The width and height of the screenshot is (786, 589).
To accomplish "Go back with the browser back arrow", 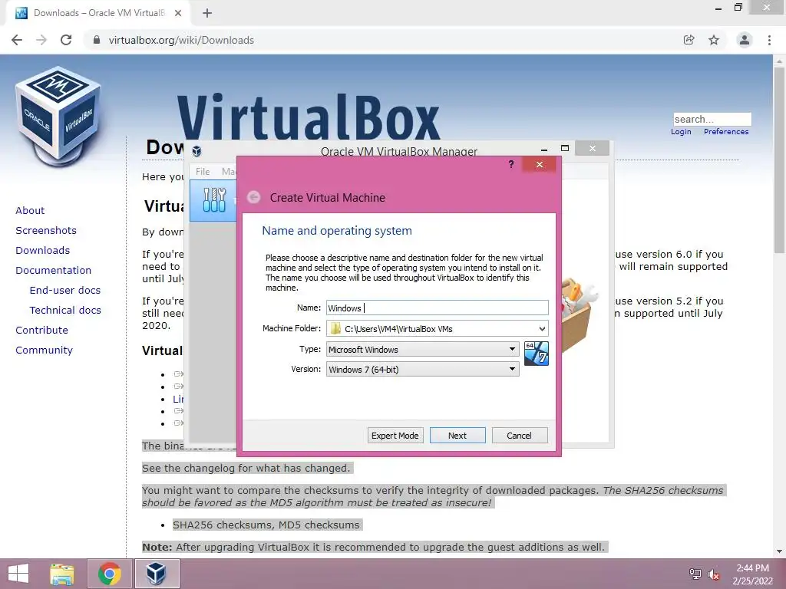I will tap(17, 40).
